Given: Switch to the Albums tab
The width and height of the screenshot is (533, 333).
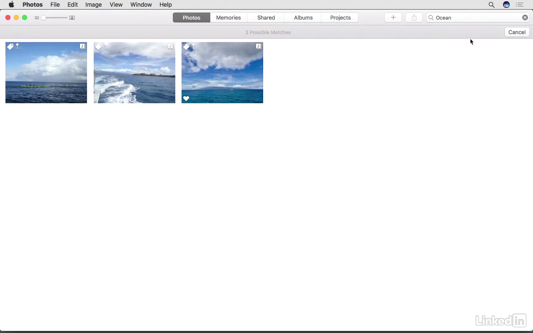Looking at the screenshot, I should tap(303, 17).
